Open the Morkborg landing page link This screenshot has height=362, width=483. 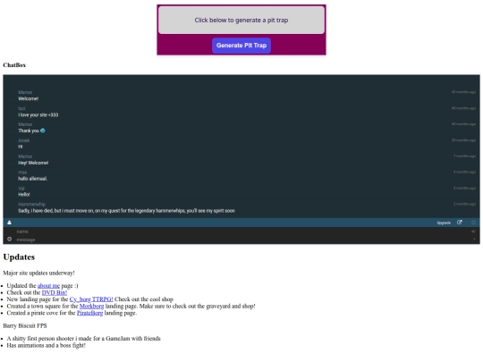(91, 306)
